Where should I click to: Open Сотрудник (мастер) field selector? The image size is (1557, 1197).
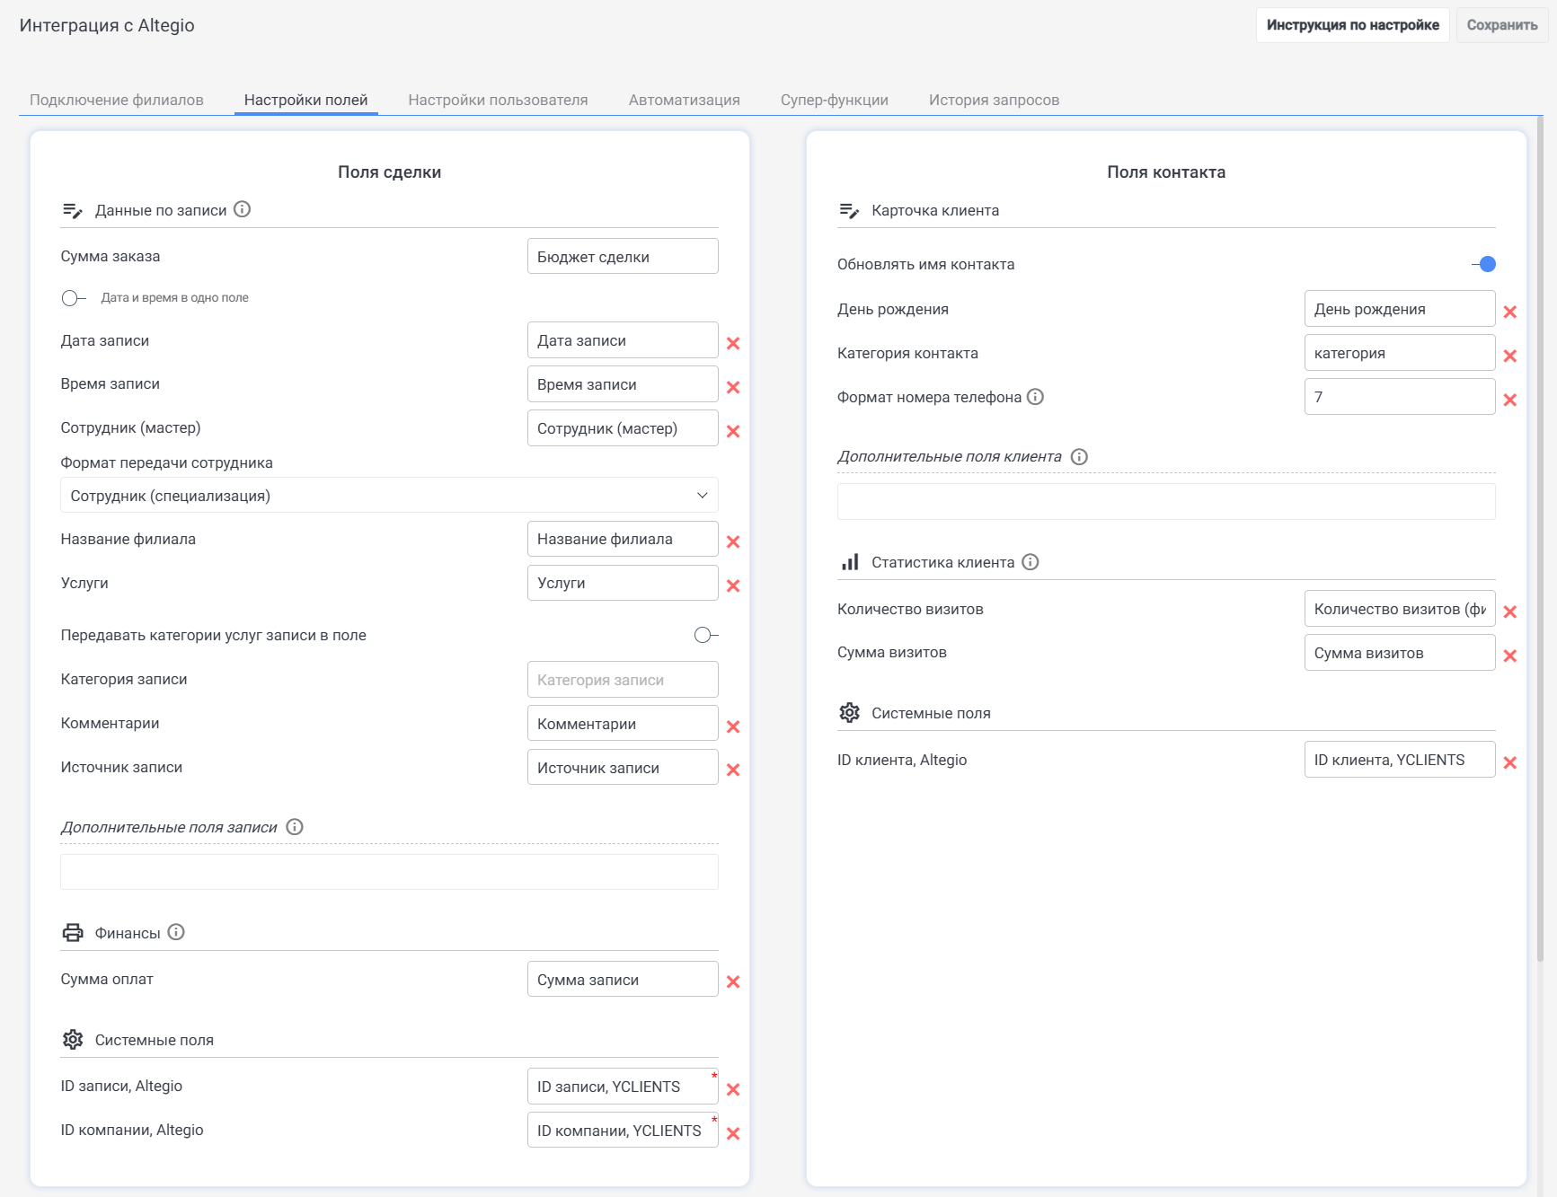(623, 428)
